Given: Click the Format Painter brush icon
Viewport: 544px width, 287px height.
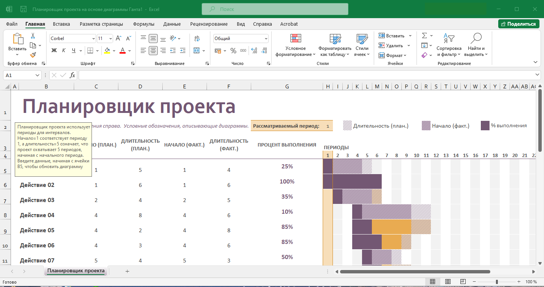Looking at the screenshot, I should pyautogui.click(x=33, y=55).
